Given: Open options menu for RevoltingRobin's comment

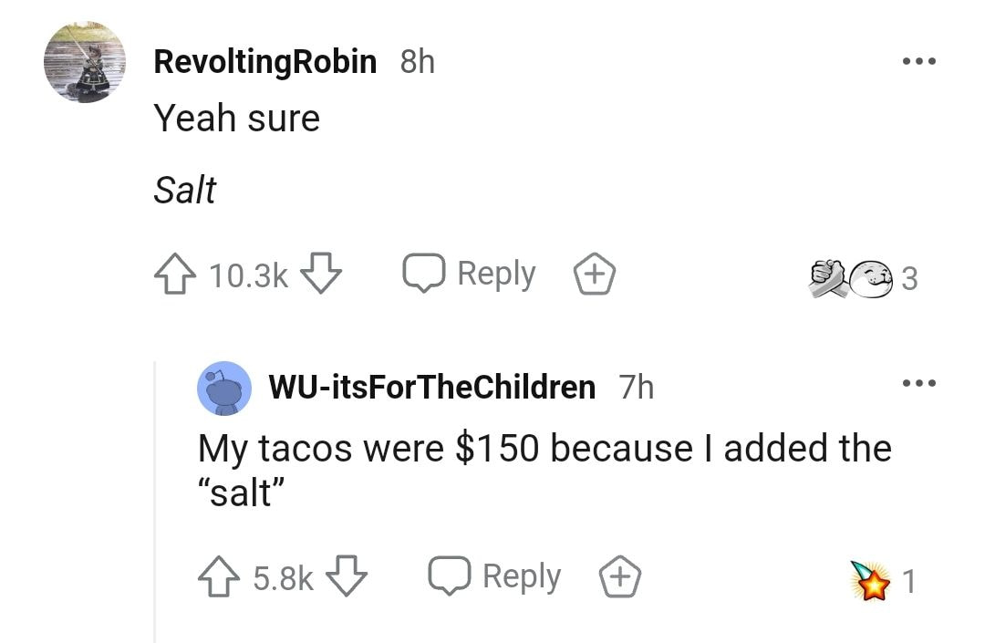Looking at the screenshot, I should (917, 63).
